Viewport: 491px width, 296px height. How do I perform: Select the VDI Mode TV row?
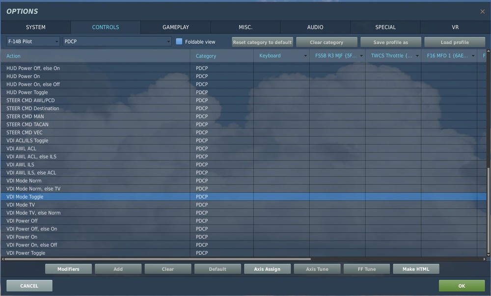244,205
